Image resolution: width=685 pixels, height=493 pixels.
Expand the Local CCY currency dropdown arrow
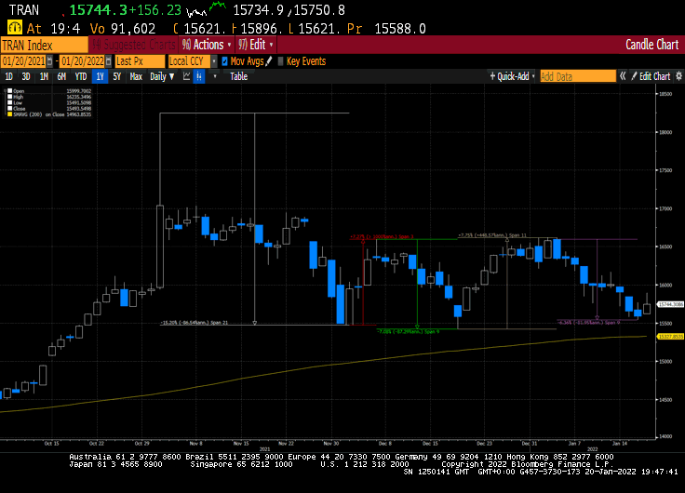point(214,61)
